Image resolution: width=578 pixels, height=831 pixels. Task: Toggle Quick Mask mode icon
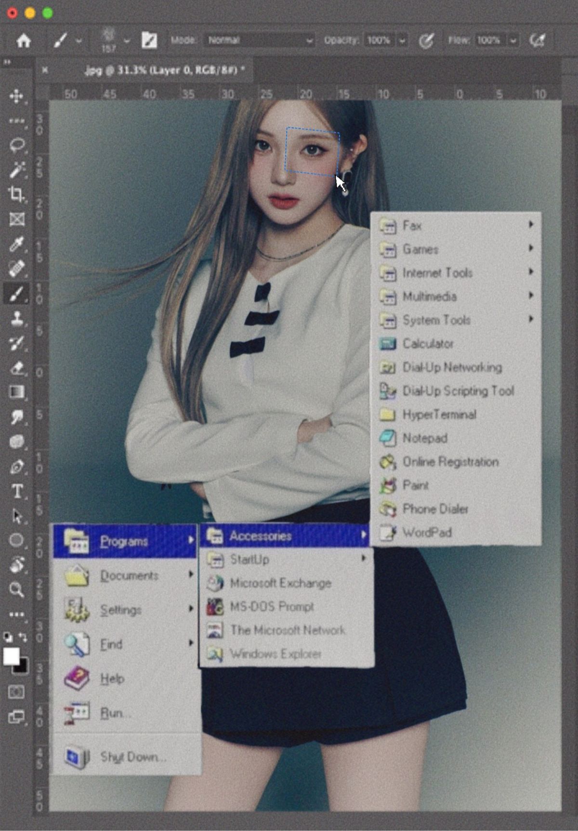pos(16,692)
